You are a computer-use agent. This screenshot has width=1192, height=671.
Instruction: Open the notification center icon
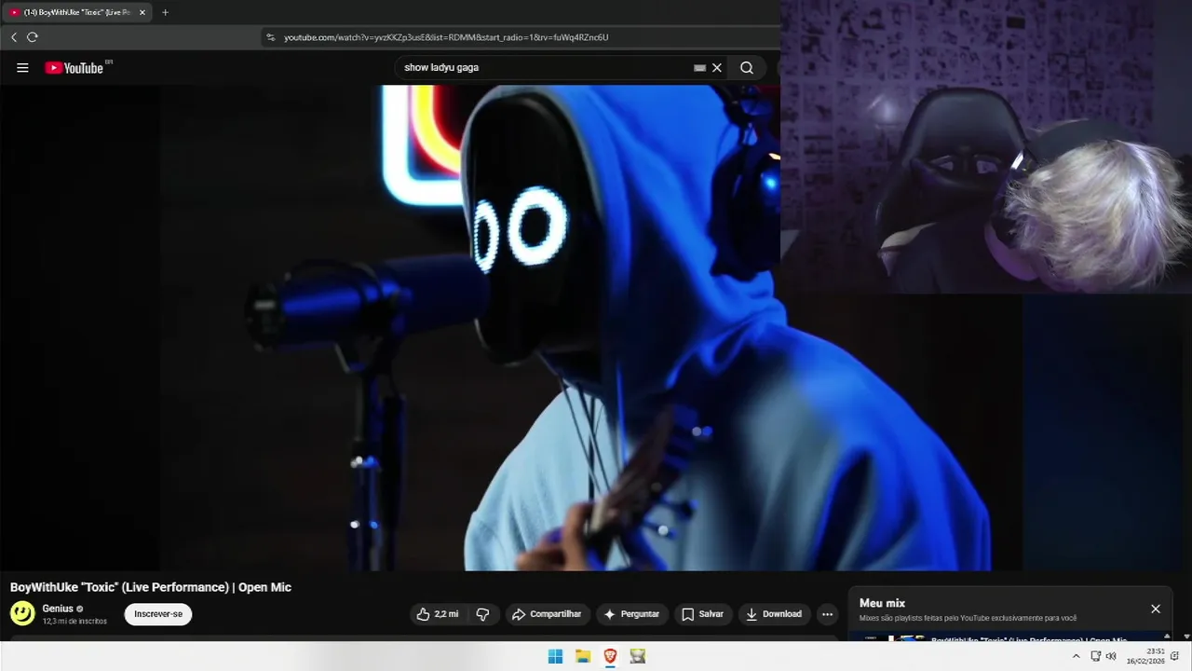(1176, 656)
